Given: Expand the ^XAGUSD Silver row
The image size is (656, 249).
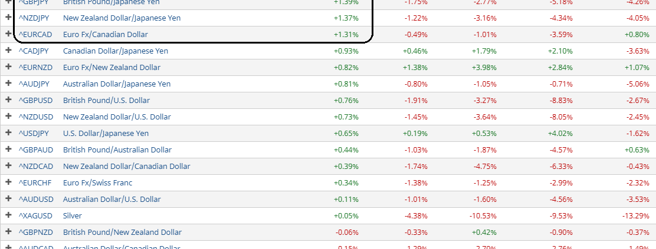Looking at the screenshot, I should 8,215.
